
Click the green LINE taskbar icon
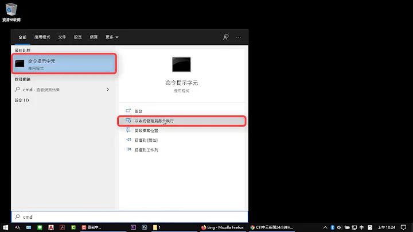40,227
